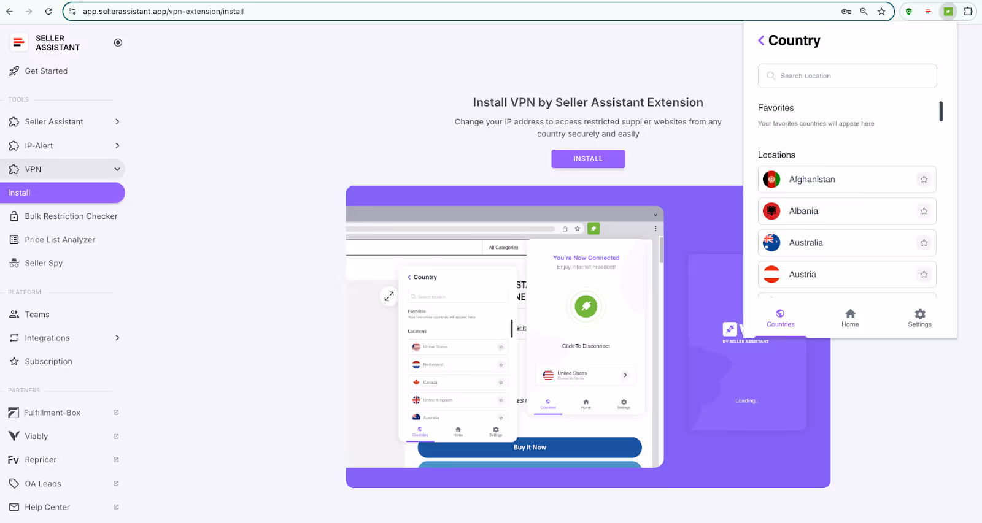Open the Help Center link
The height and width of the screenshot is (523, 982).
47,507
